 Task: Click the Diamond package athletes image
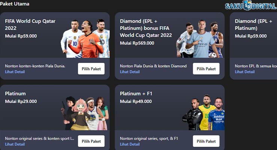tap(200, 39)
